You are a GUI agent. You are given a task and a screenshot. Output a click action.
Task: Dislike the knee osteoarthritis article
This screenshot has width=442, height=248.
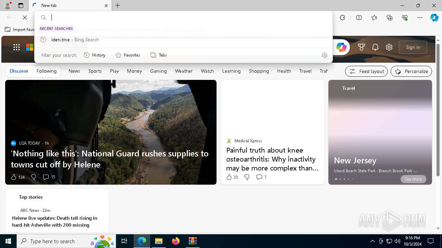pos(247,177)
